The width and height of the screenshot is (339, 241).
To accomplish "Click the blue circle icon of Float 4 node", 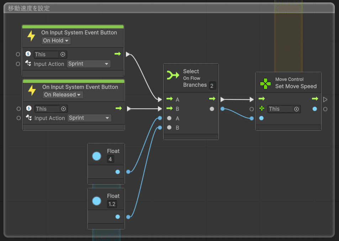I will (97, 156).
